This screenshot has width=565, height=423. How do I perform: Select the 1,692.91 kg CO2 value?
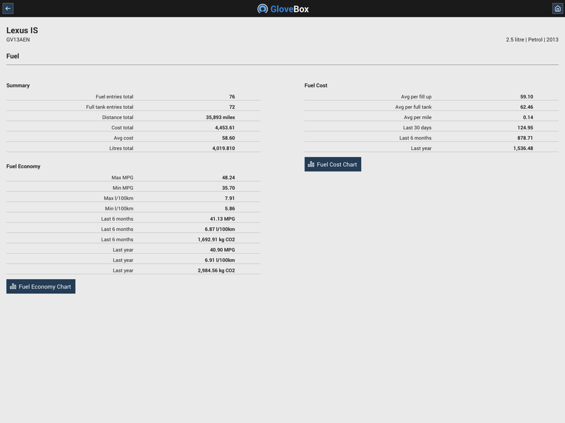tap(216, 240)
